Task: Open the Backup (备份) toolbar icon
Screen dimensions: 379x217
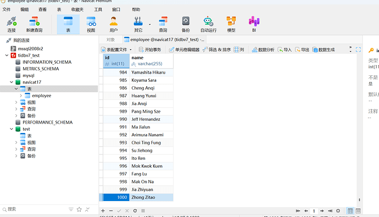Action: pyautogui.click(x=186, y=24)
